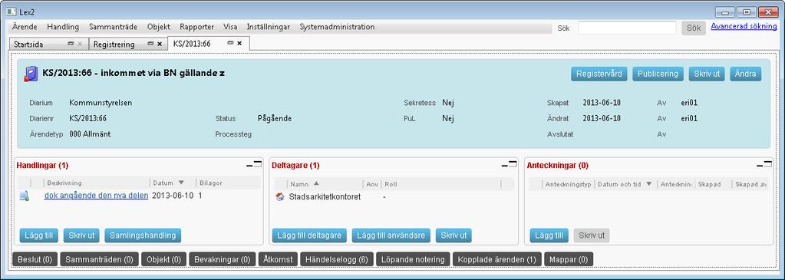Sort Handlingar by the Datum column arrow

[x=181, y=183]
